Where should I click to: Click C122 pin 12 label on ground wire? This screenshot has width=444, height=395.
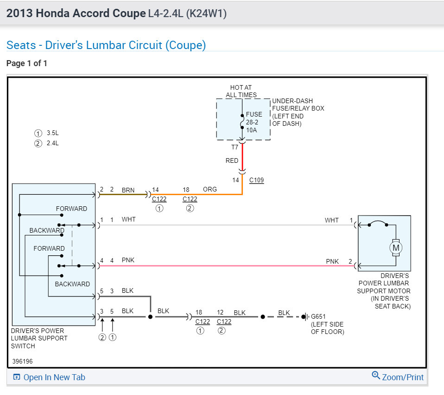224,317
